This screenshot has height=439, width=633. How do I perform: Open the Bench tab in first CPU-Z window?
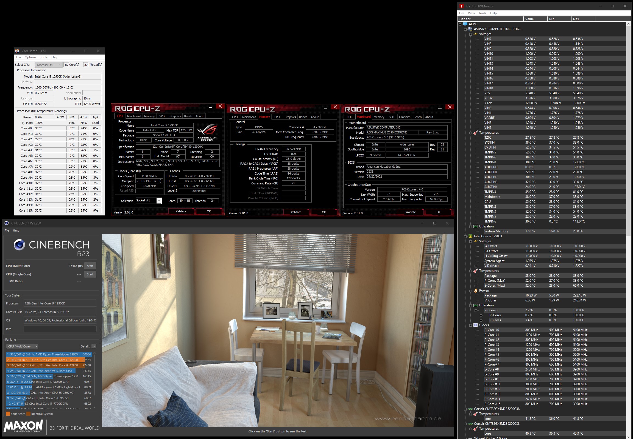[x=188, y=116]
